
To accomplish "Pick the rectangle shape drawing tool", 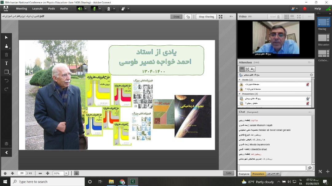I will click(x=6, y=72).
